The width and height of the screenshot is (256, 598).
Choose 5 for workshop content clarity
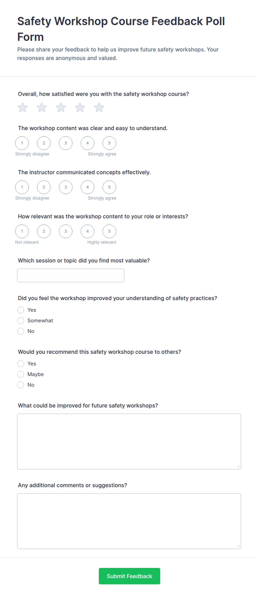click(x=109, y=143)
